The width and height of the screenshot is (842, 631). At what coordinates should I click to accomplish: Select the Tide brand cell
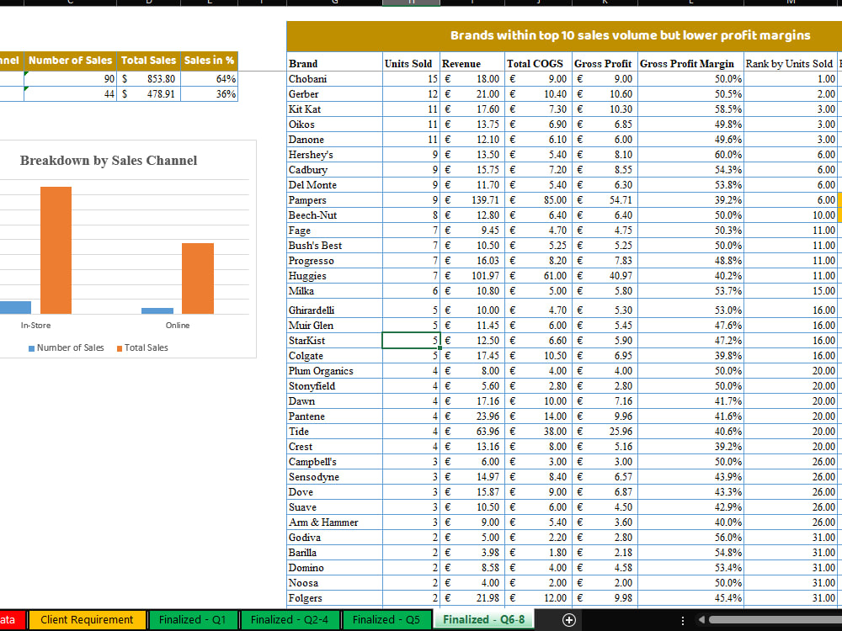click(334, 432)
